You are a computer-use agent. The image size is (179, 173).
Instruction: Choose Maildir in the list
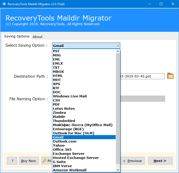[x=84, y=117]
